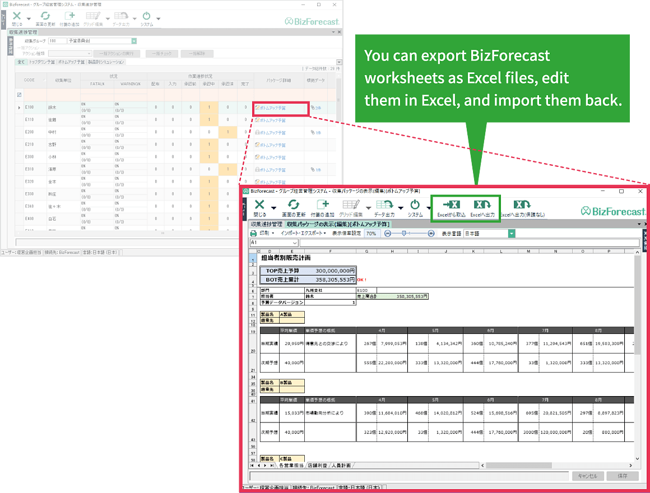Click the zoom-out minus circle icon
The image size is (650, 493).
pyautogui.click(x=388, y=234)
